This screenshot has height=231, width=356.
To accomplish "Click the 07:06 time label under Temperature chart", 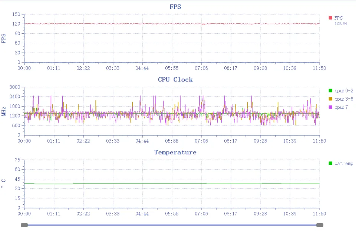I will point(201,214).
